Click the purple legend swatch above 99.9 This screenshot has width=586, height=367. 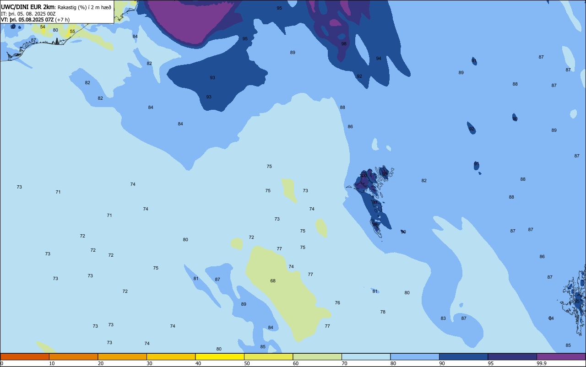(x=561, y=356)
